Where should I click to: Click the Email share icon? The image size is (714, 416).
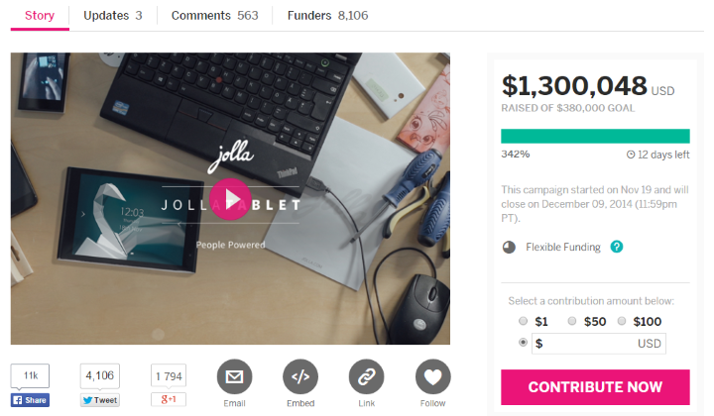click(234, 377)
